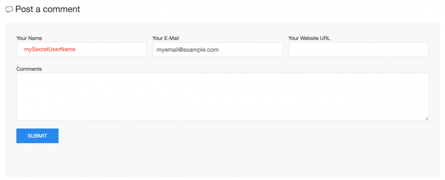Click the "Comments" field label
This screenshot has width=445, height=180.
(29, 69)
